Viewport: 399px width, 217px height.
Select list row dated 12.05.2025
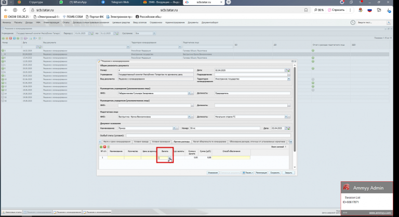click(195, 61)
